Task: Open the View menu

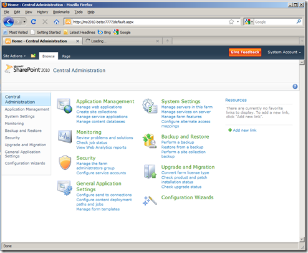Action: pos(29,12)
